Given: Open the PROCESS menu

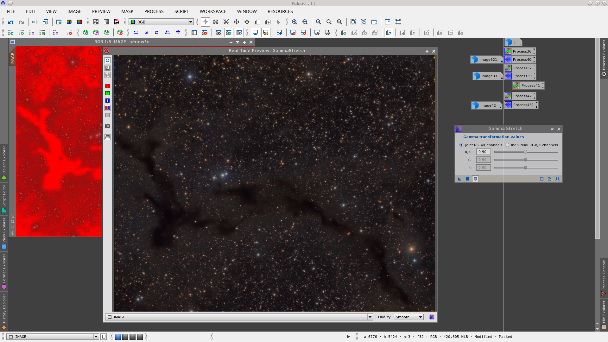Looking at the screenshot, I should click(154, 11).
